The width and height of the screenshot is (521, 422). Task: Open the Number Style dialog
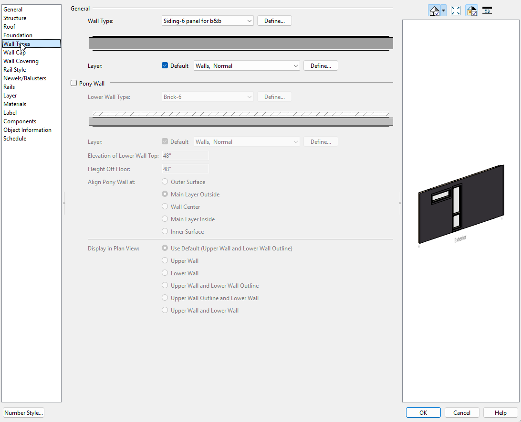coord(24,413)
